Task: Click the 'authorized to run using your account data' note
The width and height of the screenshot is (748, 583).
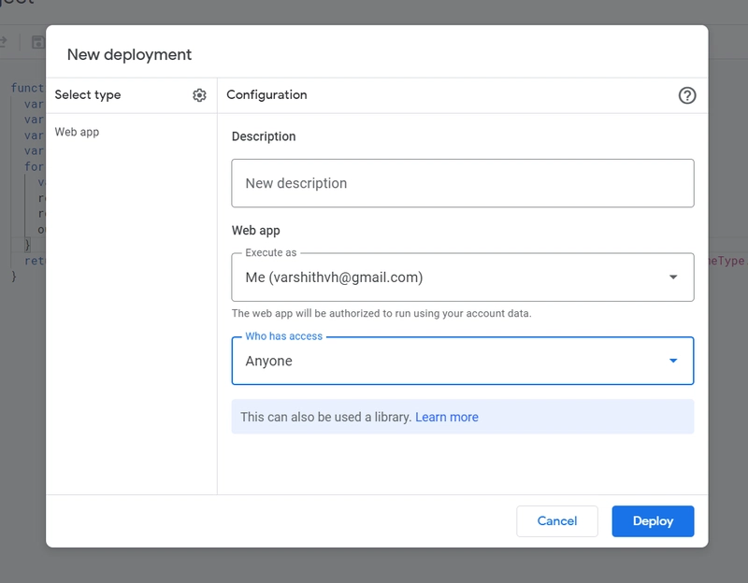Action: 381,313
